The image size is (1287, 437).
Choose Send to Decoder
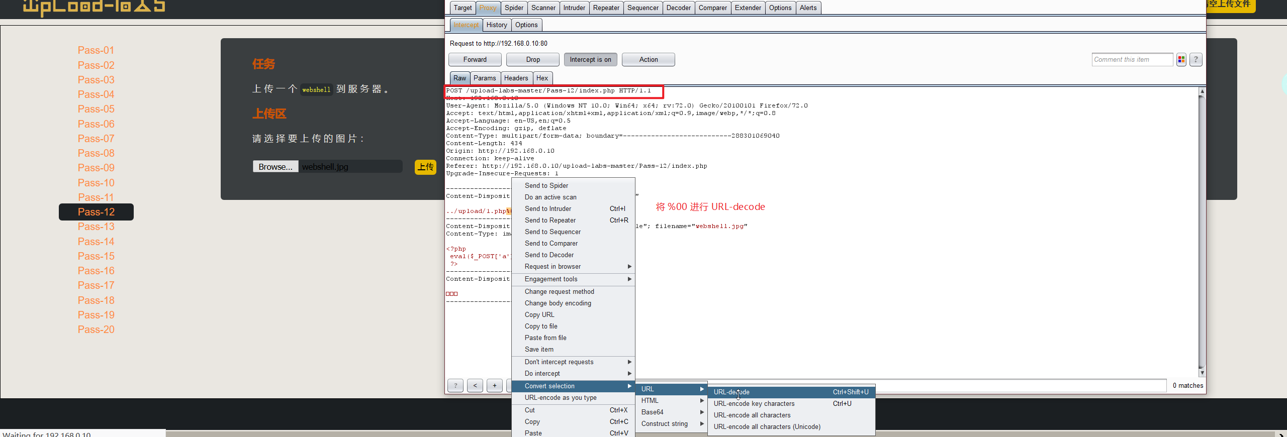pos(573,255)
